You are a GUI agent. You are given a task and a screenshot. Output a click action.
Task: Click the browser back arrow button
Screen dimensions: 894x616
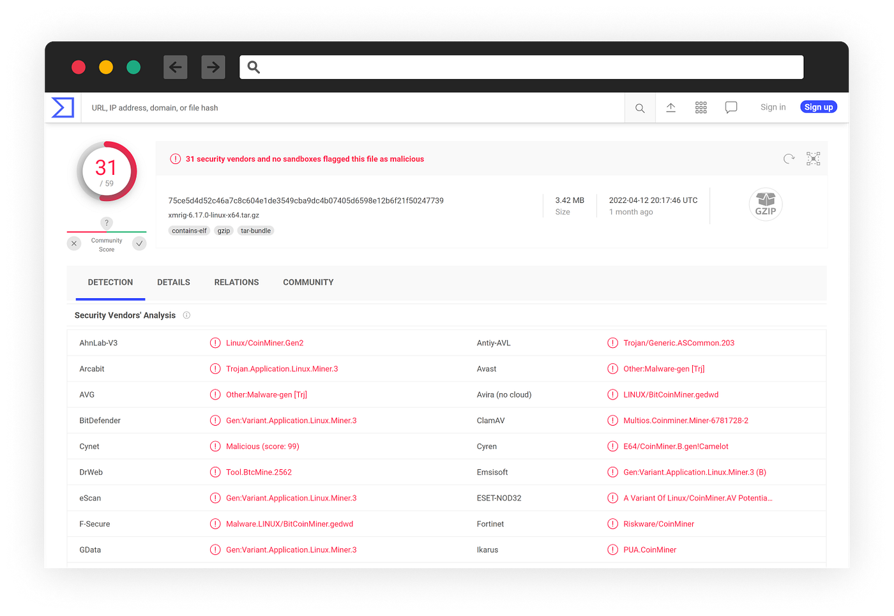pos(175,67)
